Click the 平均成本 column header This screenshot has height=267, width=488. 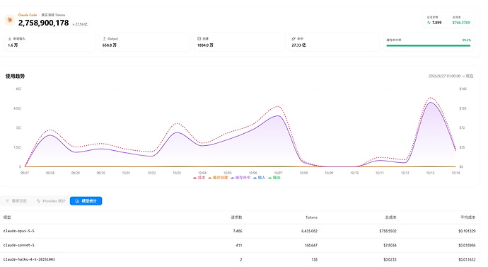click(468, 217)
